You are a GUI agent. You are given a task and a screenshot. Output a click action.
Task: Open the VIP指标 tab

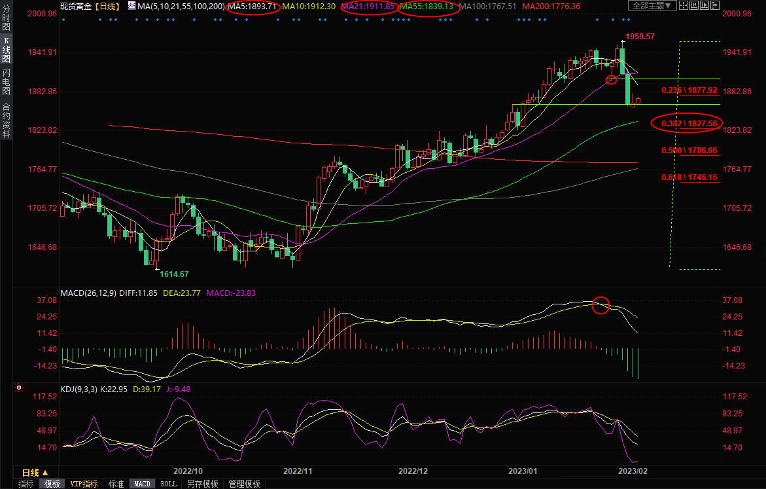[x=84, y=484]
